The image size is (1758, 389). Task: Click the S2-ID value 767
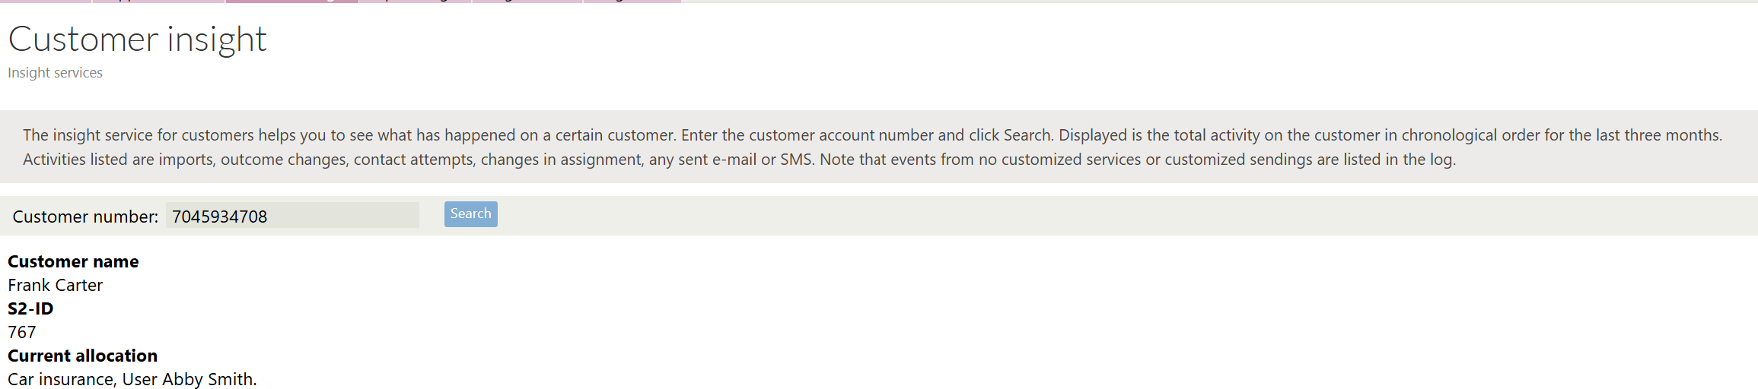click(x=22, y=332)
